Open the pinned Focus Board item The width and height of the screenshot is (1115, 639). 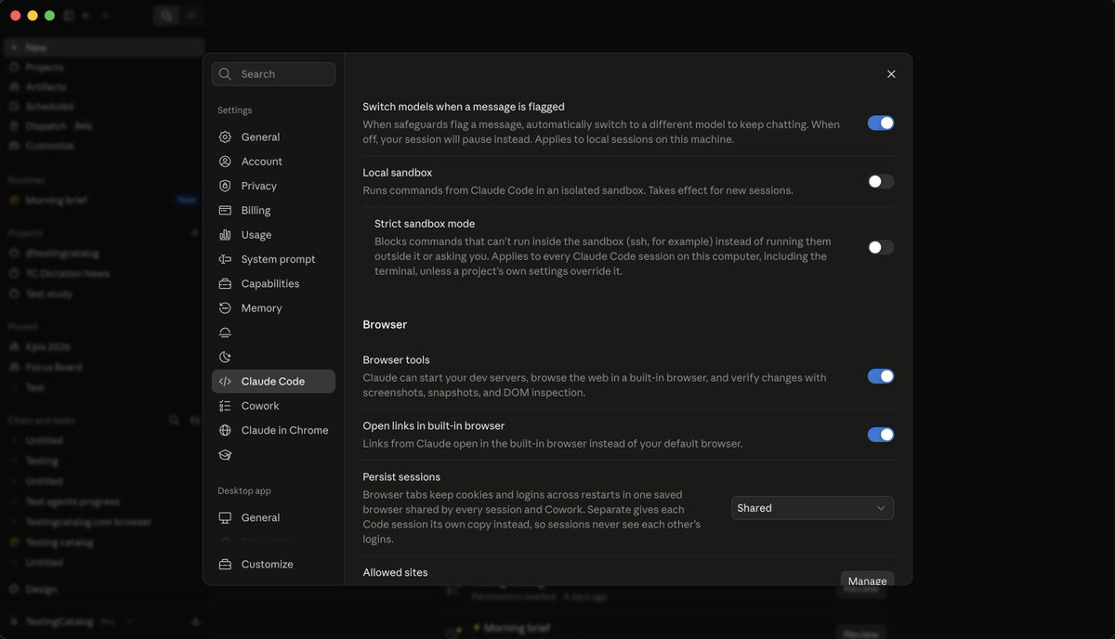[x=104, y=367]
